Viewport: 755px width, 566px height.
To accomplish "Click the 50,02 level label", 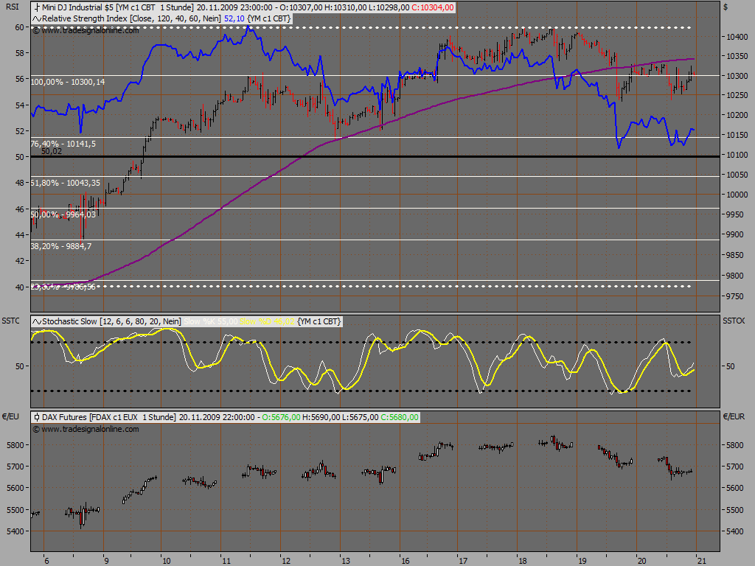I will (x=52, y=151).
